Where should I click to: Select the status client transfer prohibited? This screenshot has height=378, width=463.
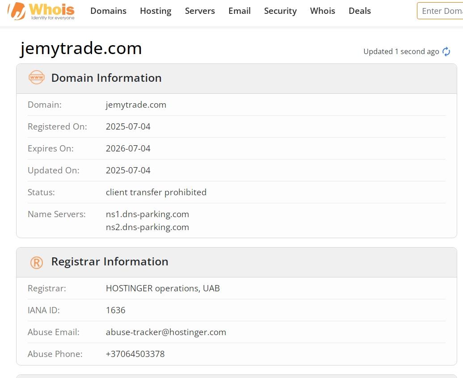156,192
